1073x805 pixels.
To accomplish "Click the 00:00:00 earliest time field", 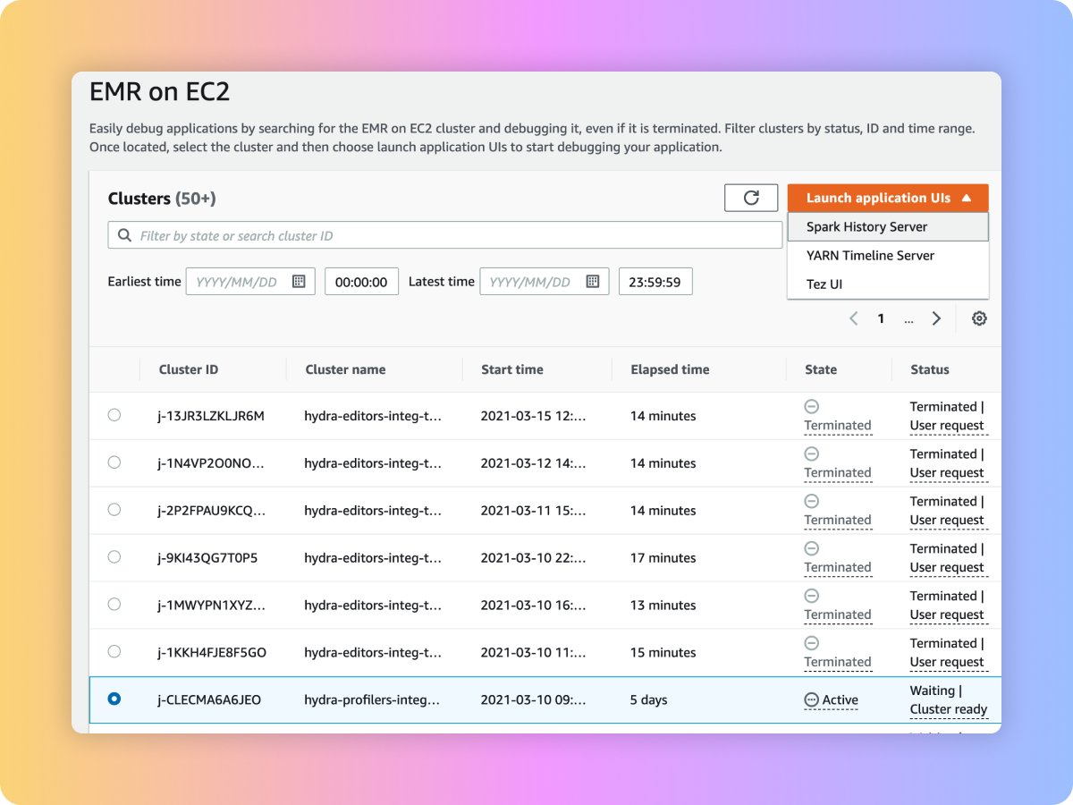I will click(x=361, y=281).
